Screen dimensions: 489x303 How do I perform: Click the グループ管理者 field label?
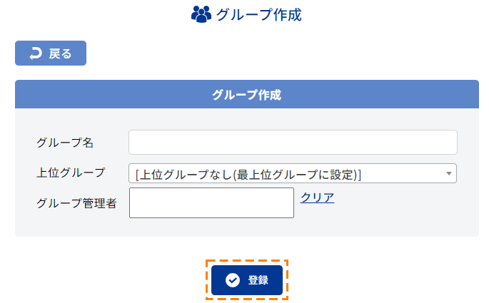(x=76, y=203)
